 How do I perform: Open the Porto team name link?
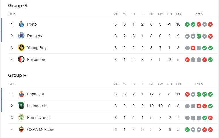(x=32, y=24)
